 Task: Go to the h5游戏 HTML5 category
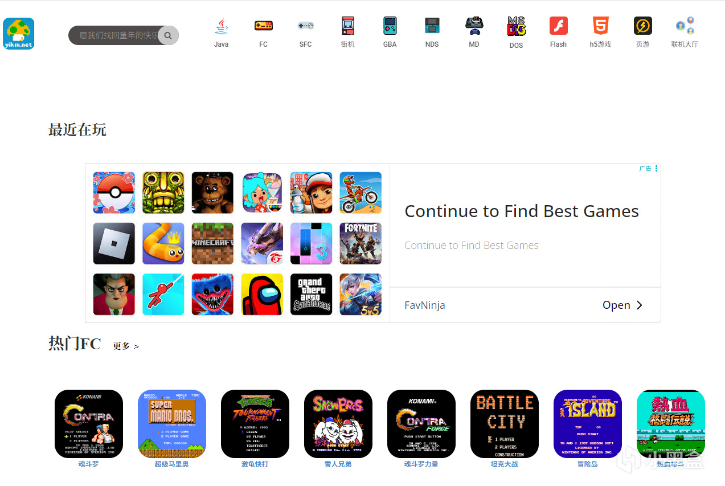(601, 26)
